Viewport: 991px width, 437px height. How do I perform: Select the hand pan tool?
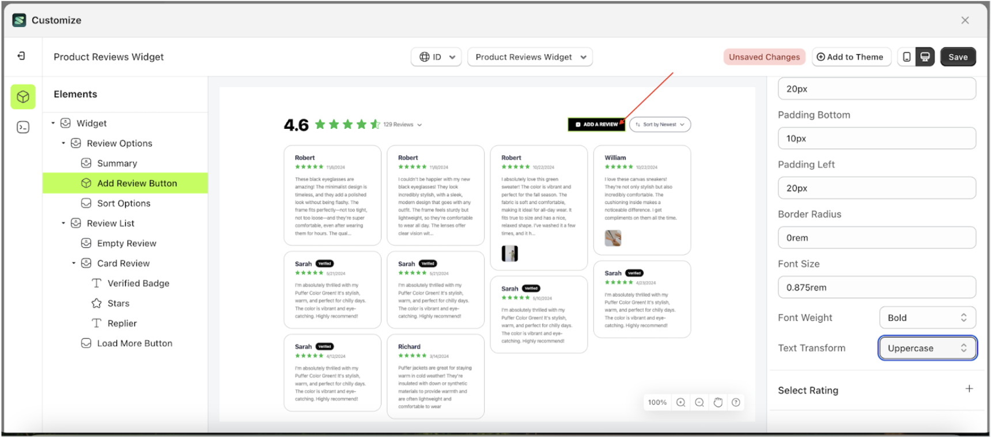click(x=718, y=402)
